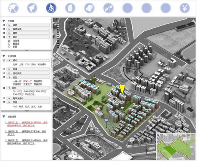Click the overview minimap thumbnail
The width and height of the screenshot is (214, 161).
point(176,146)
